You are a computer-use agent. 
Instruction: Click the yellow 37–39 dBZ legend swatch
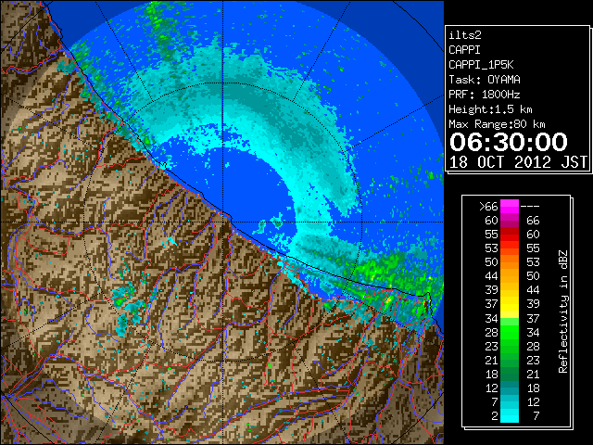[510, 303]
